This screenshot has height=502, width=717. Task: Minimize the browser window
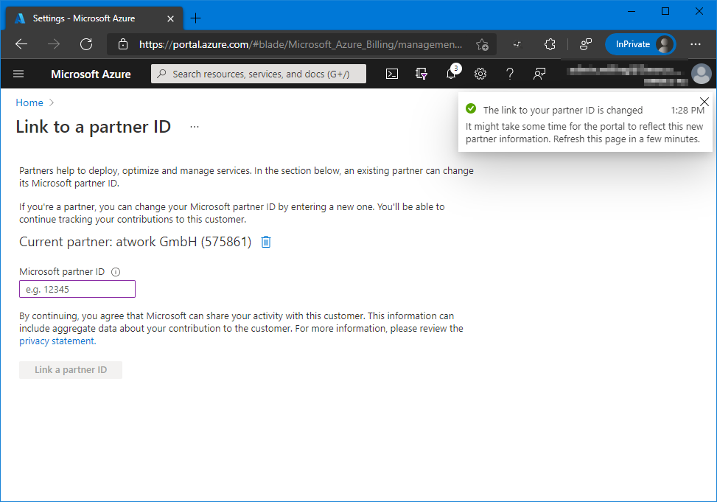632,11
